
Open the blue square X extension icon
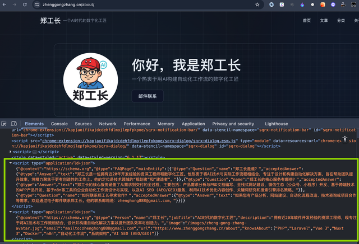coord(282,4)
